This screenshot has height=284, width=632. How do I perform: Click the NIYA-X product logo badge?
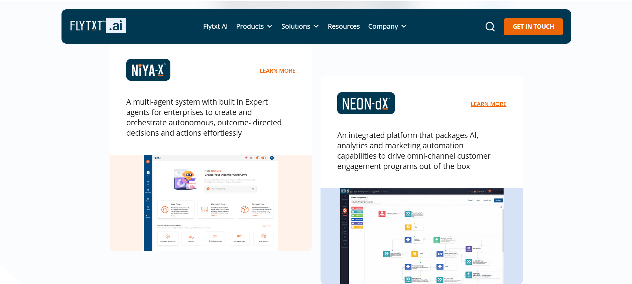point(148,70)
